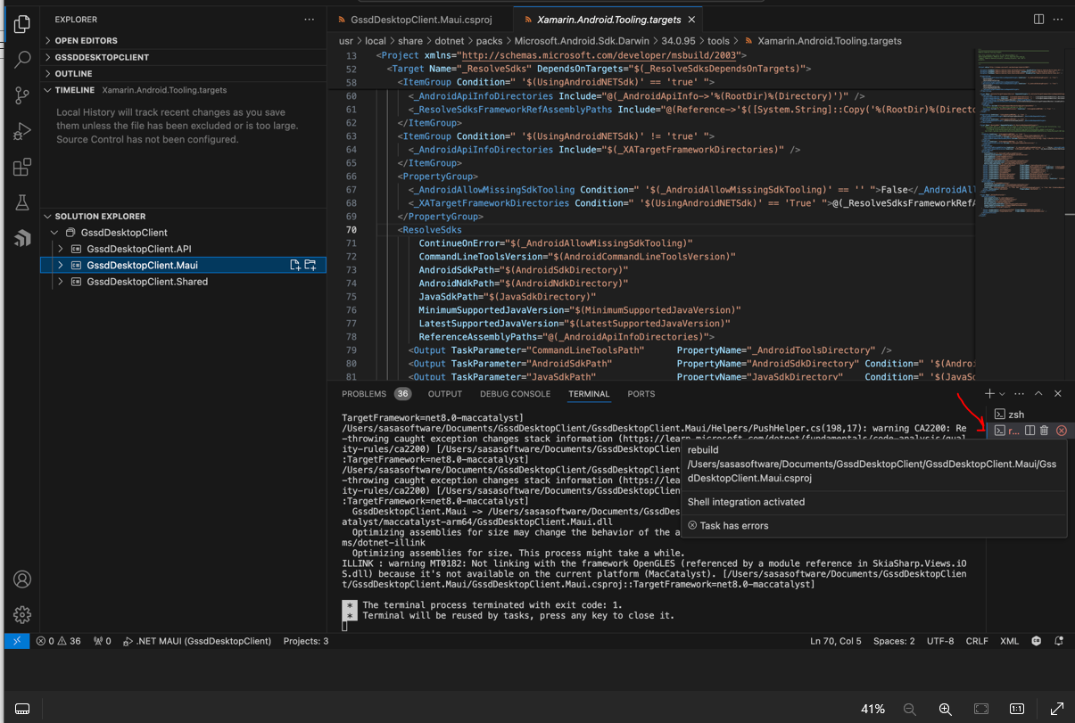Zoom in with image viewer magnifier plus

[x=945, y=709]
